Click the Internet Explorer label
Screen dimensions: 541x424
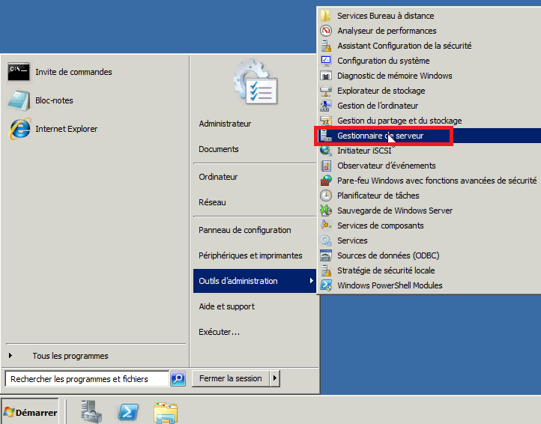(66, 129)
